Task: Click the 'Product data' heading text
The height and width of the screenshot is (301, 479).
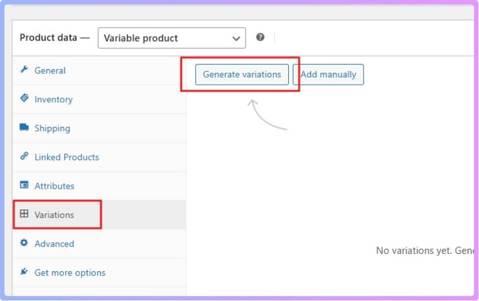Action: click(x=48, y=38)
